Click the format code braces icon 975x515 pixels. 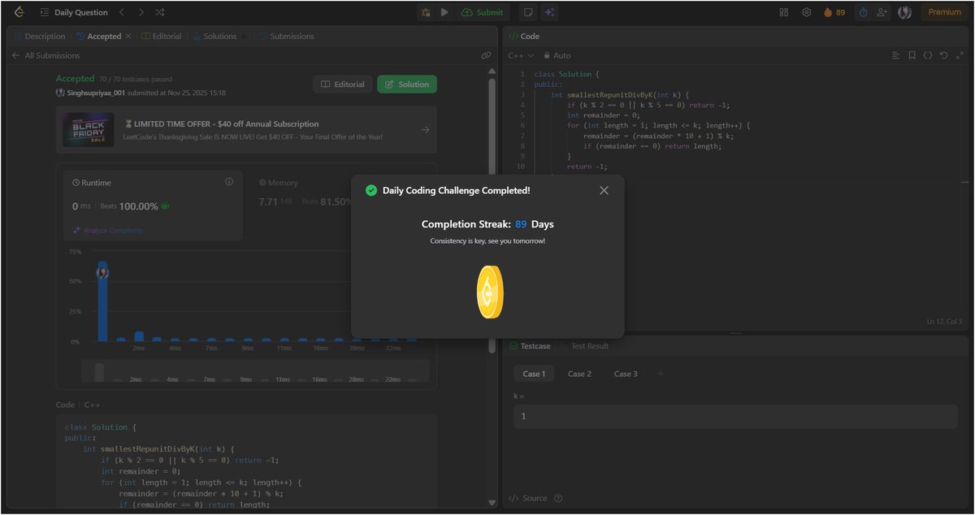coord(928,55)
